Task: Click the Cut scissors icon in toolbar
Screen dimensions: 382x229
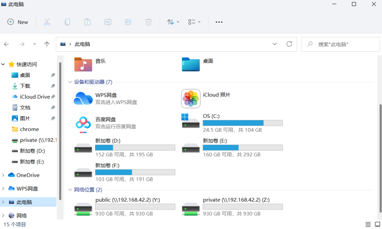Action: 47,22
